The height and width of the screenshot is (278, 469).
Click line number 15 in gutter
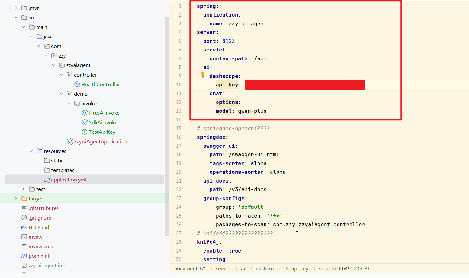(x=179, y=128)
